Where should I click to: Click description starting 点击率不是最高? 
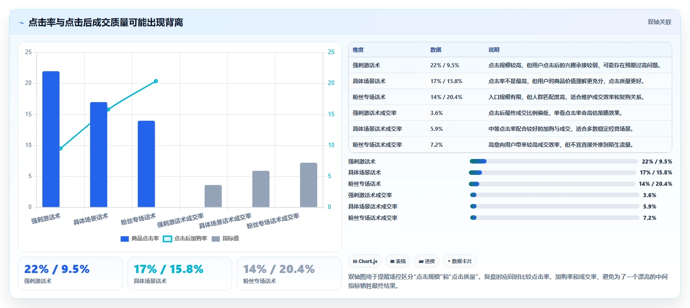[566, 81]
